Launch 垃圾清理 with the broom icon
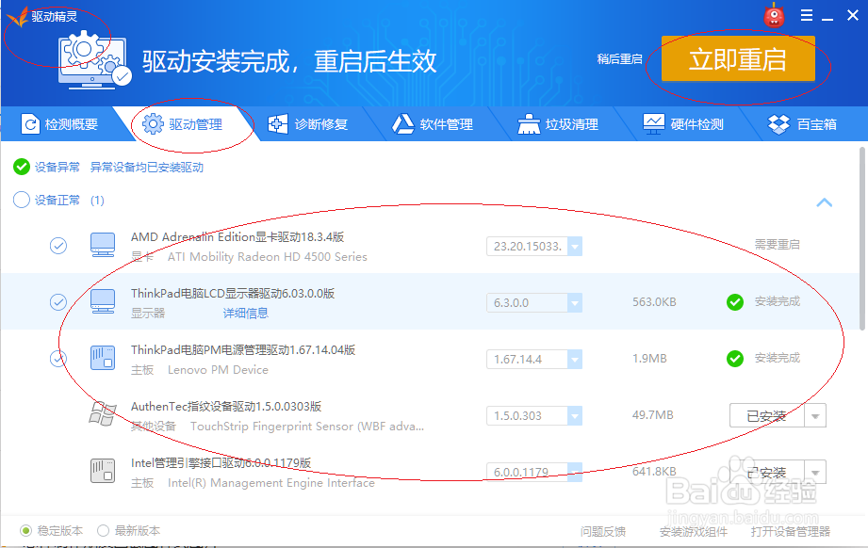This screenshot has width=868, height=548. pos(528,123)
